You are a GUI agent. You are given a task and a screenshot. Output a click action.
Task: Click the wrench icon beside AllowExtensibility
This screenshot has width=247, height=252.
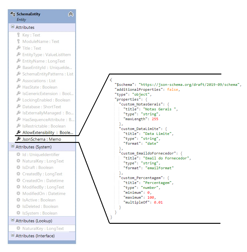point(18,132)
